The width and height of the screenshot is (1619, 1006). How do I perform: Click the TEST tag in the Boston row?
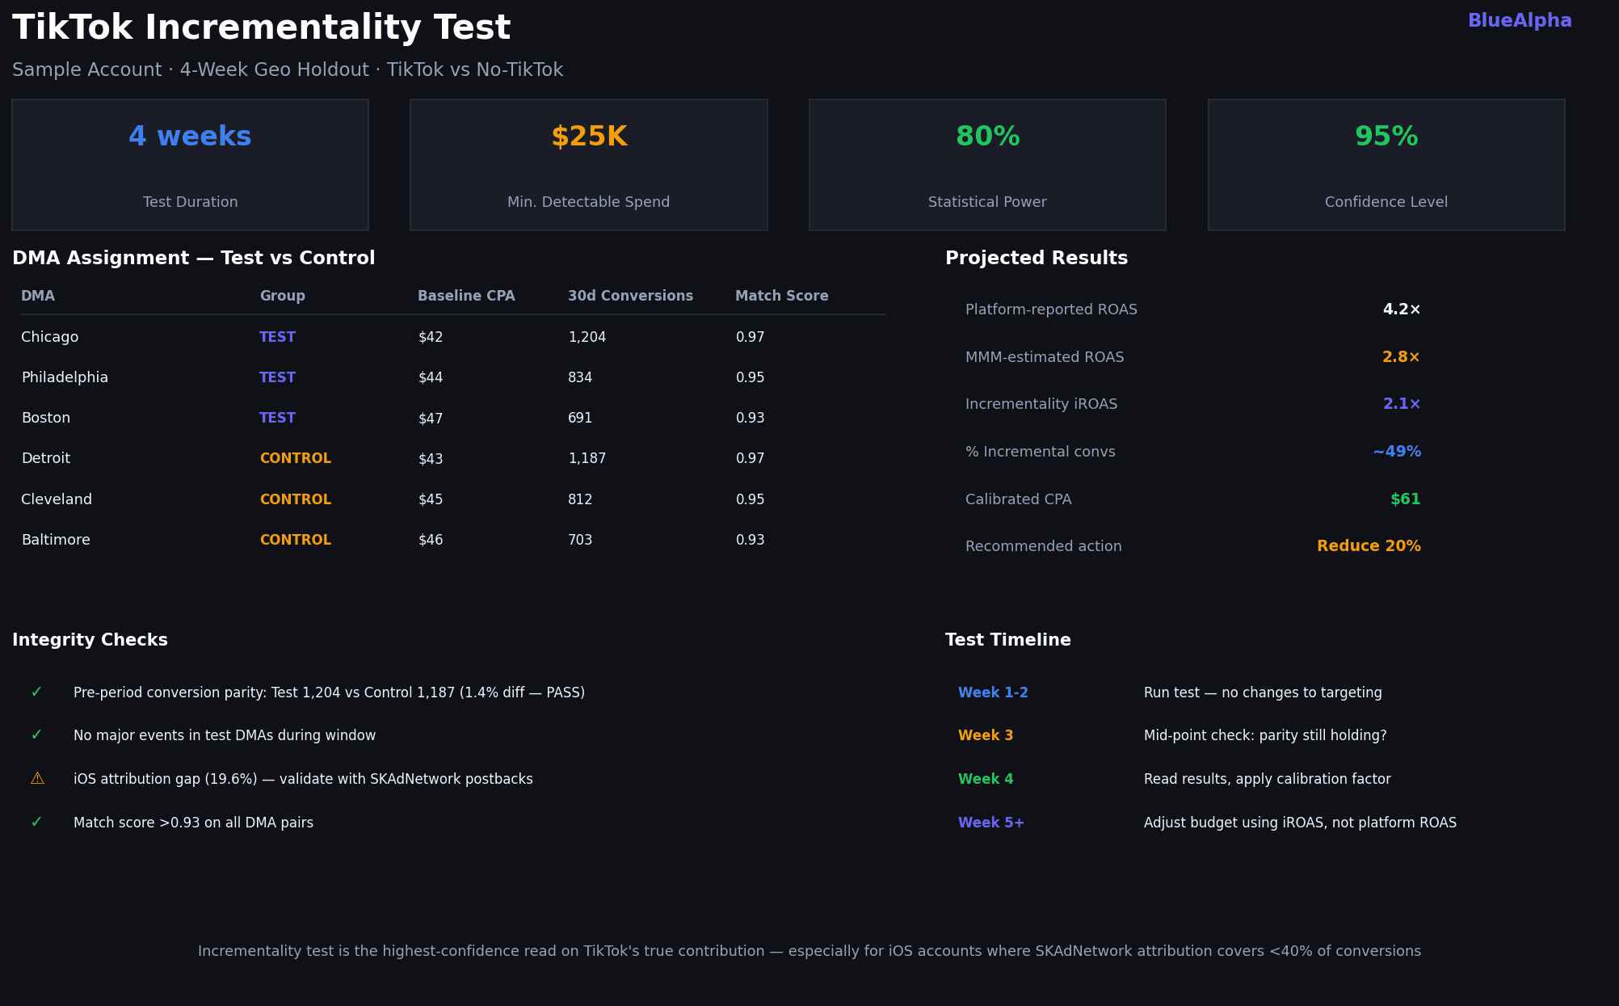pyautogui.click(x=277, y=418)
